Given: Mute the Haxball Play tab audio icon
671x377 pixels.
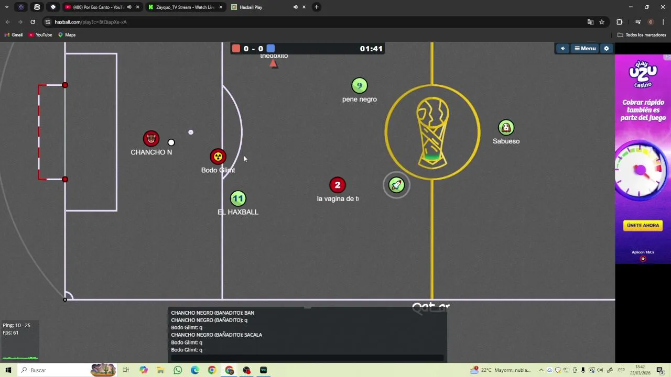Looking at the screenshot, I should coord(295,7).
